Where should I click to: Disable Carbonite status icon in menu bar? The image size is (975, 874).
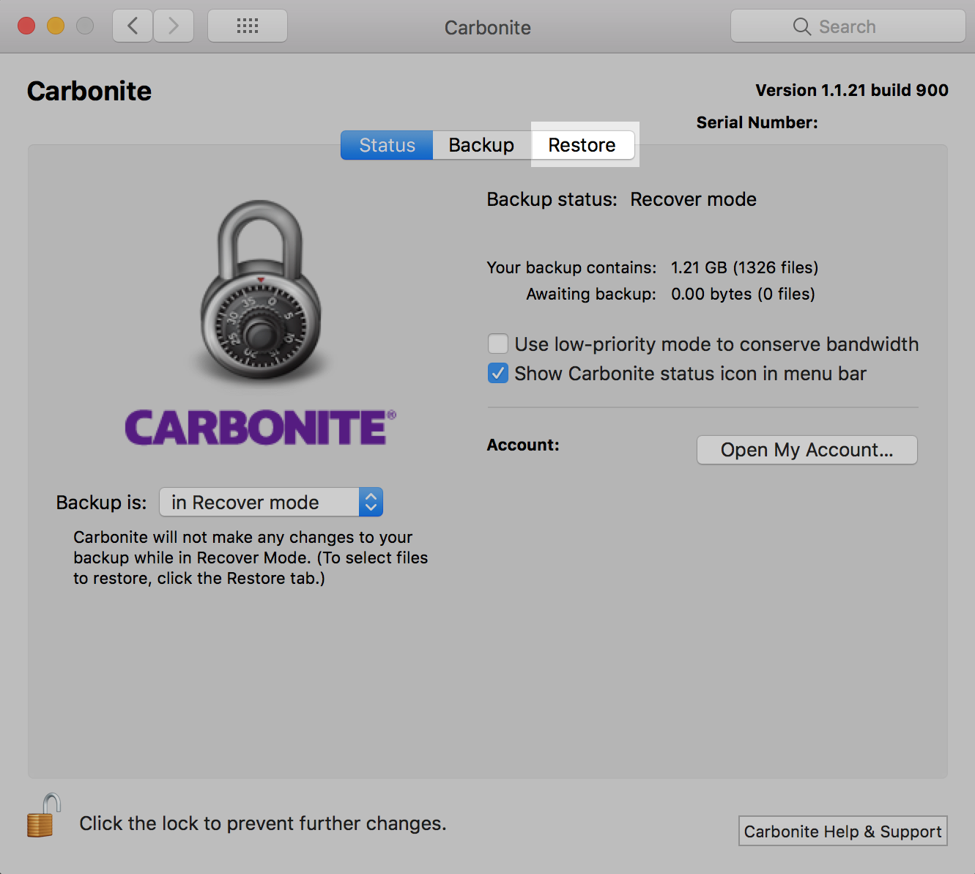(497, 373)
